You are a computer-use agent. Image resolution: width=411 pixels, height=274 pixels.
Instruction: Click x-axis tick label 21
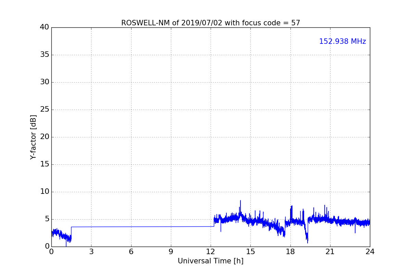coord(330,252)
